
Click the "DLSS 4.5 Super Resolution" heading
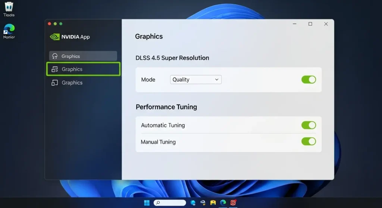tap(172, 58)
